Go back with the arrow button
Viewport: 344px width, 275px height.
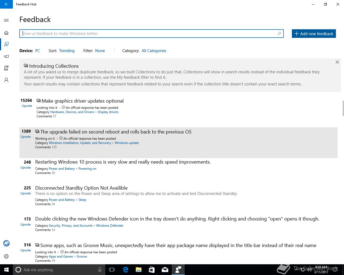click(6, 4)
